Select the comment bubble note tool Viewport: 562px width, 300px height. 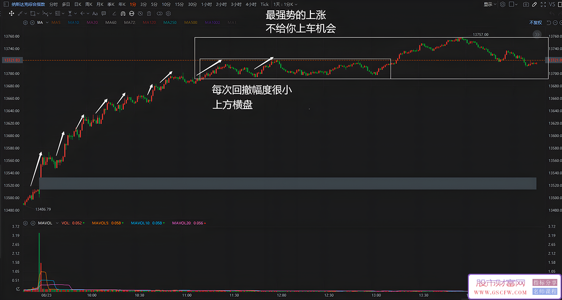[104, 14]
